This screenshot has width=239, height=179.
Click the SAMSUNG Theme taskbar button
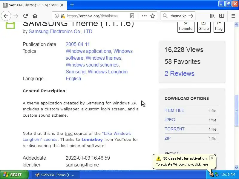click(x=56, y=175)
